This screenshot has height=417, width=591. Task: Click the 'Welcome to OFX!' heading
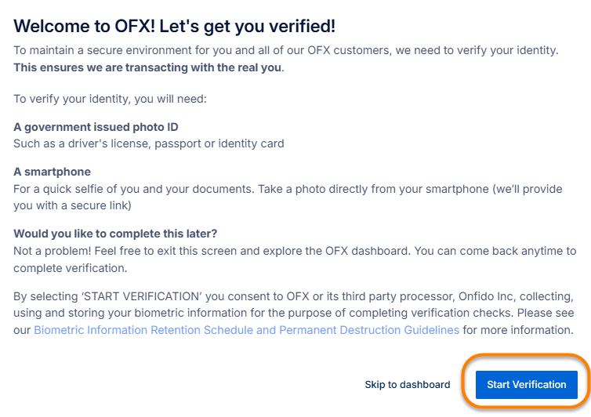click(174, 26)
